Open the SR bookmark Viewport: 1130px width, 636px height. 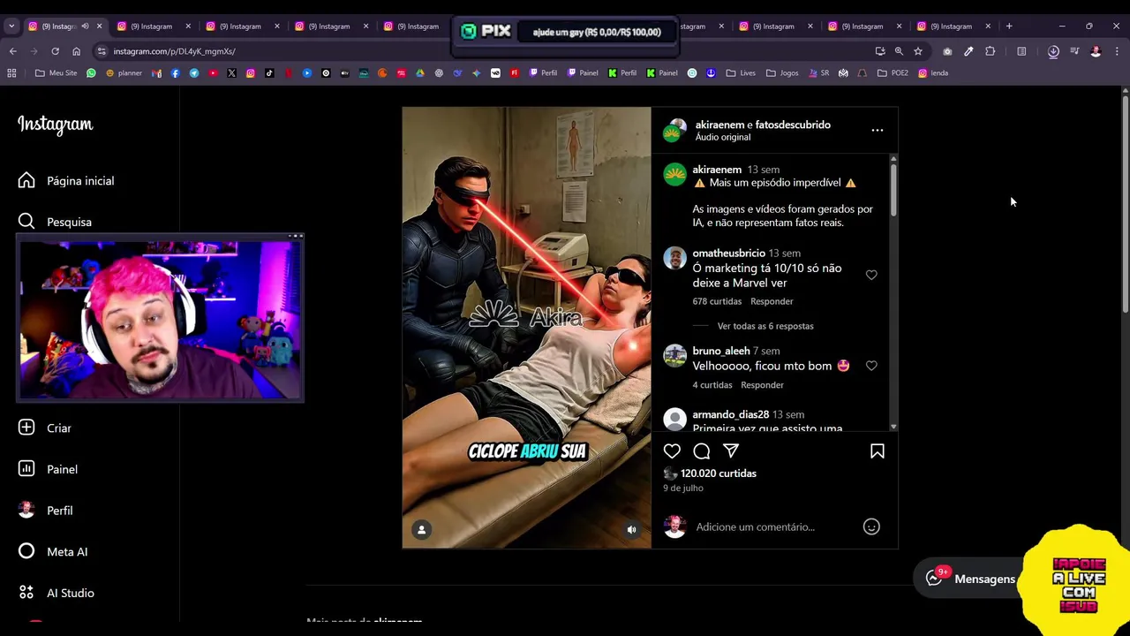click(818, 73)
